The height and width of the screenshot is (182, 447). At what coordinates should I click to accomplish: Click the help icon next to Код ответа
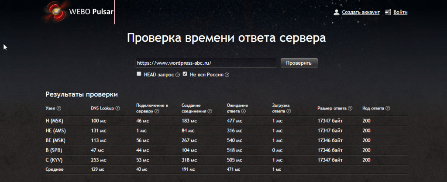click(388, 108)
